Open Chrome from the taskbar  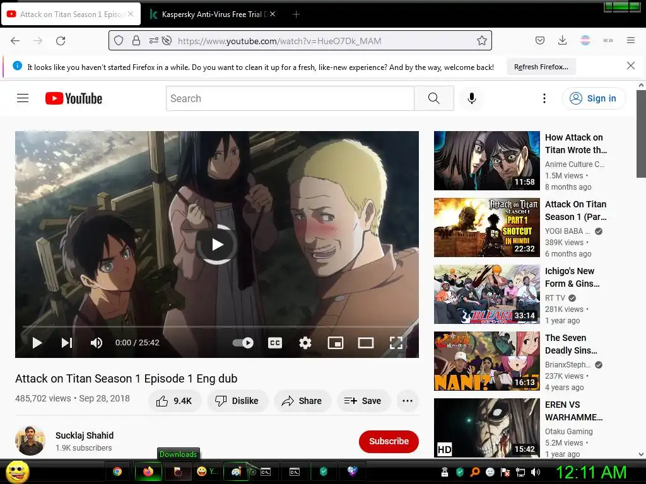coord(117,471)
